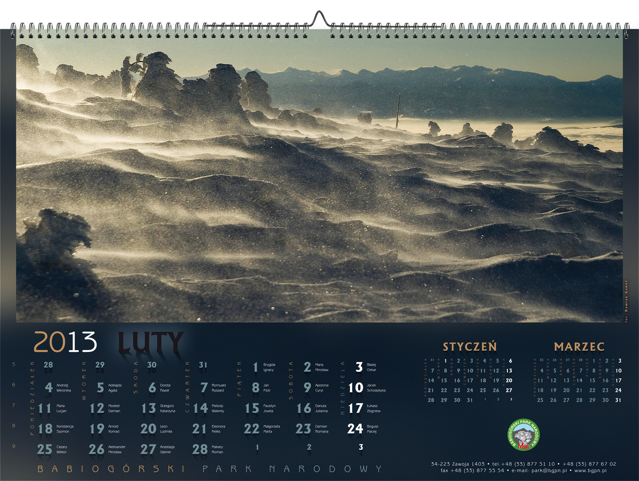Image resolution: width=639 pixels, height=481 pixels.
Task: Click the park@bgpn.pl email address
Action: 549,471
